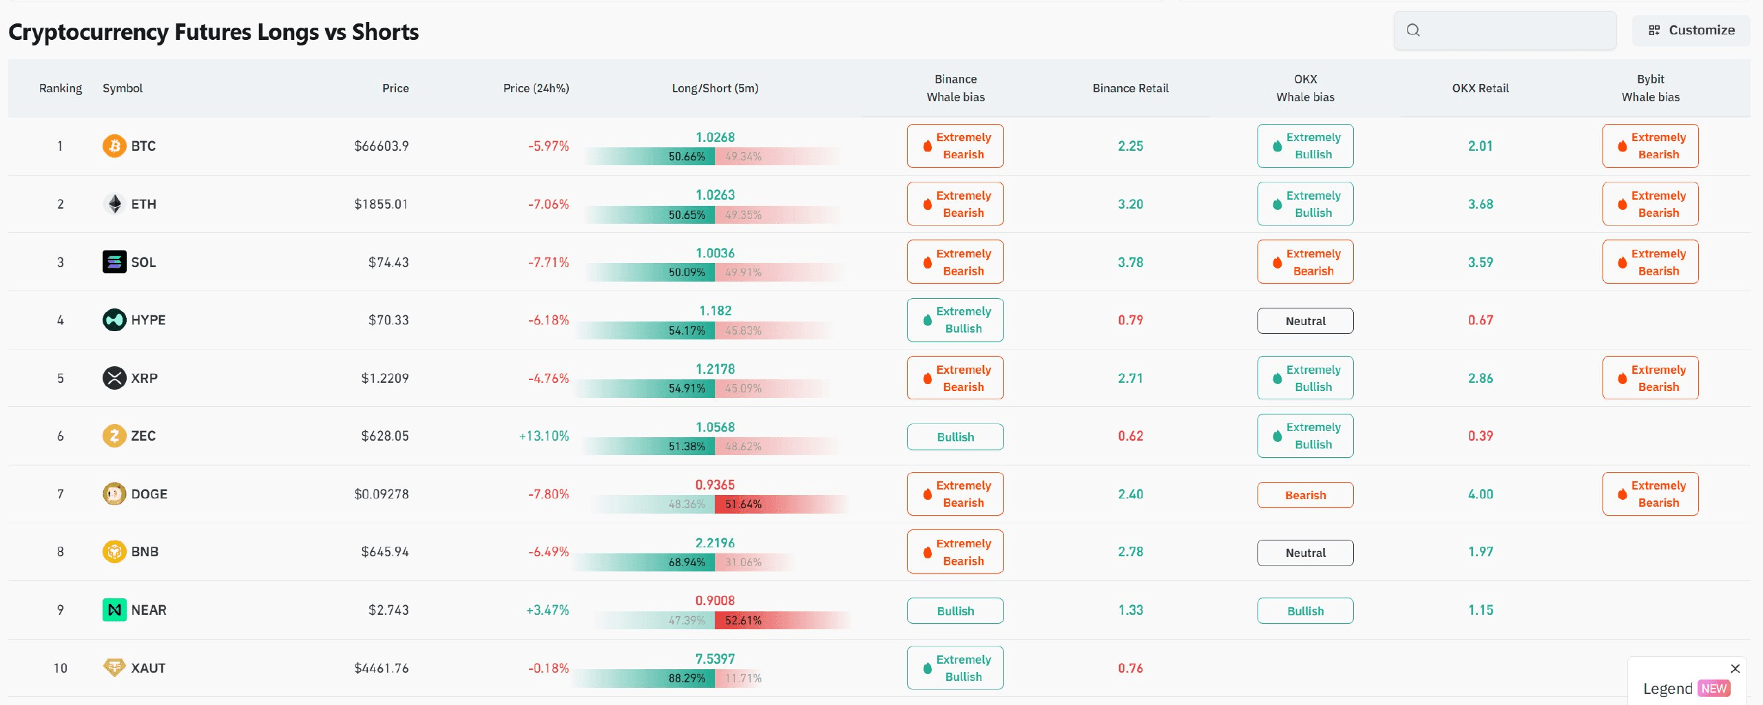Click the BNB coin logo icon
This screenshot has height=705, width=1763.
click(x=114, y=551)
